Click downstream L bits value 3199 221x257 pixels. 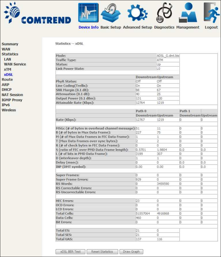click(139, 154)
